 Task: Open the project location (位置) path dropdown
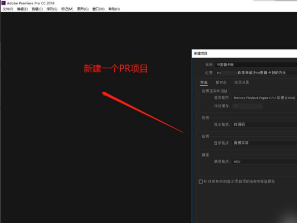(257, 72)
